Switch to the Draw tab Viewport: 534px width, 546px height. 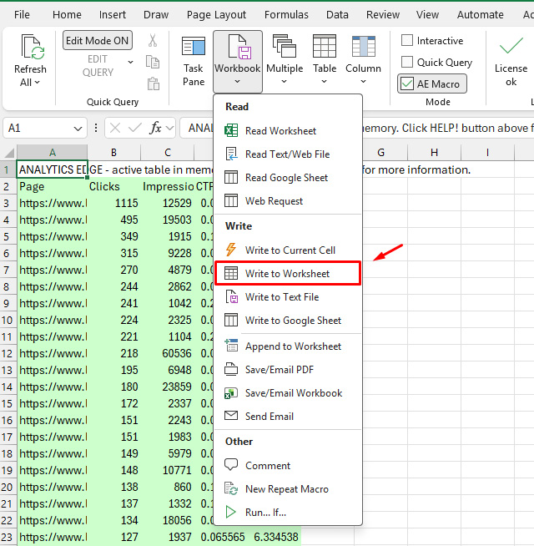[x=156, y=15]
